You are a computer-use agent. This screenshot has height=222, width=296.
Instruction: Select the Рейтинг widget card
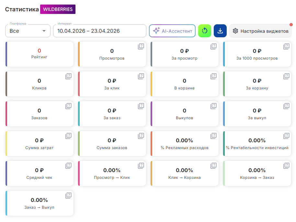40,54
